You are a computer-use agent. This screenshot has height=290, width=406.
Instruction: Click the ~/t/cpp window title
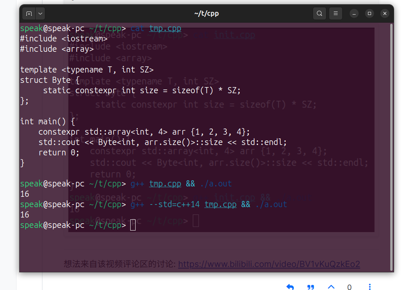click(x=206, y=14)
